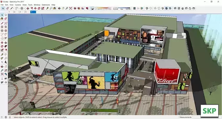
Task: Open the Draw menu
Action: click(x=25, y=5)
